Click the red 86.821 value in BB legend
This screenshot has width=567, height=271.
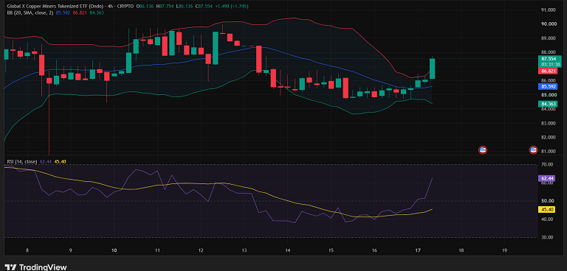(x=80, y=13)
